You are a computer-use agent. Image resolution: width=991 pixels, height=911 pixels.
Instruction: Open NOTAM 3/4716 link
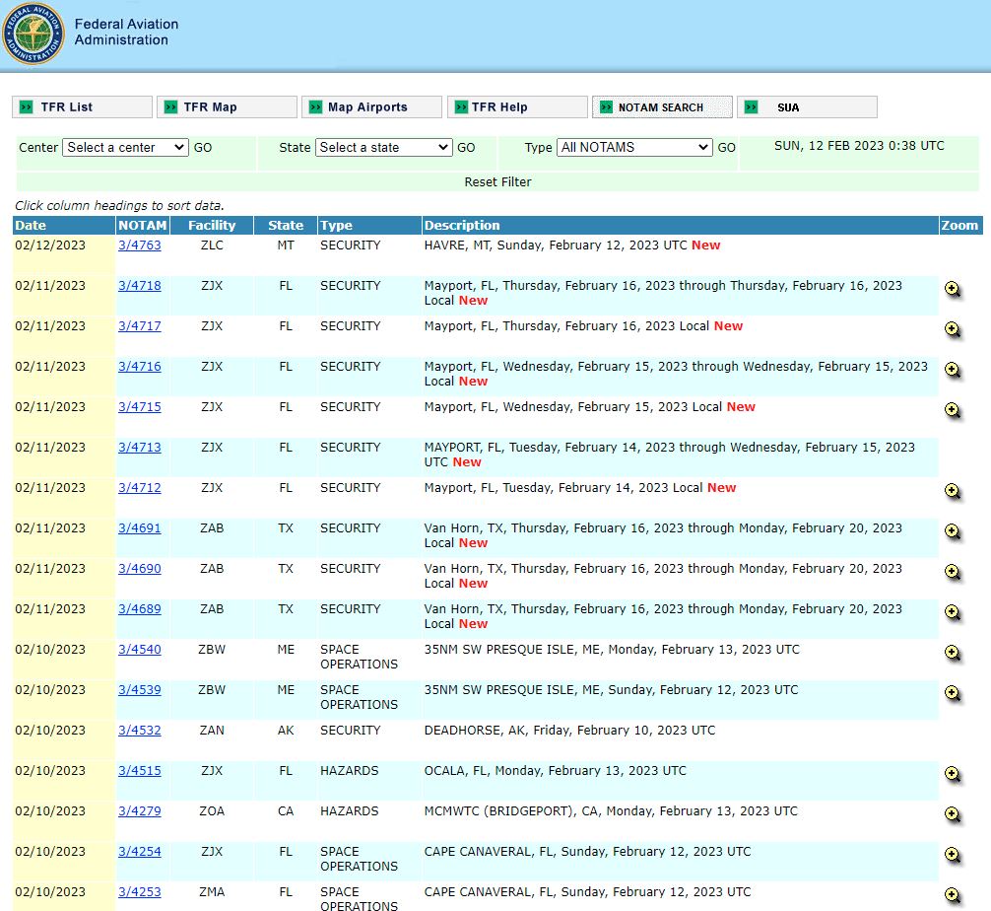pos(140,367)
